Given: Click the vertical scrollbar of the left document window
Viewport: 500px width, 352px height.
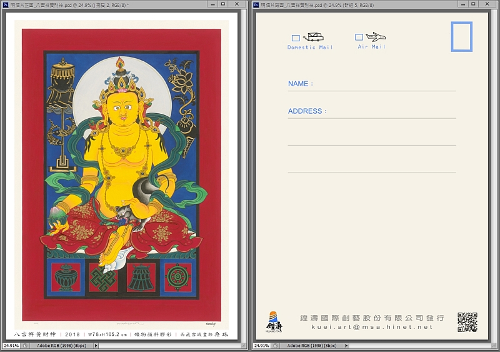Looking at the screenshot, I should click(x=244, y=176).
